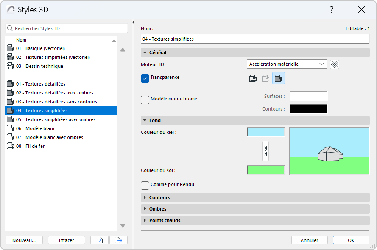
Task: Check the Comme pour Rendu option
Action: [145, 186]
